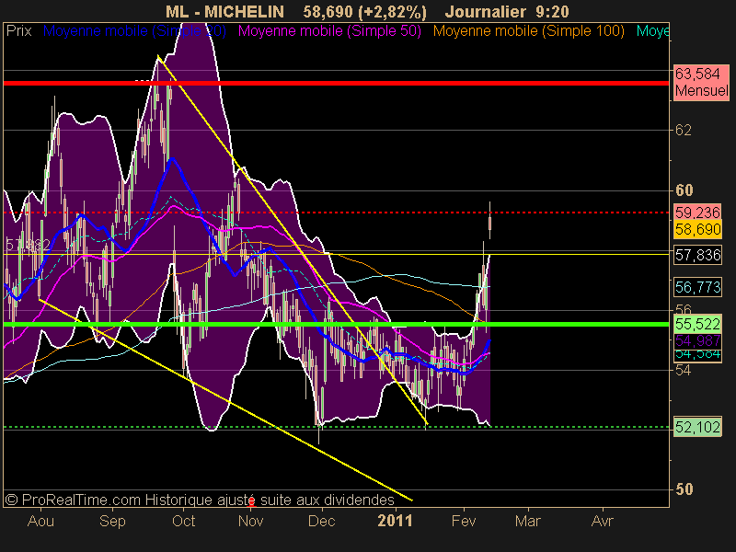This screenshot has width=736, height=552.
Task: Click the 54,987 moving average label
Action: pos(697,340)
